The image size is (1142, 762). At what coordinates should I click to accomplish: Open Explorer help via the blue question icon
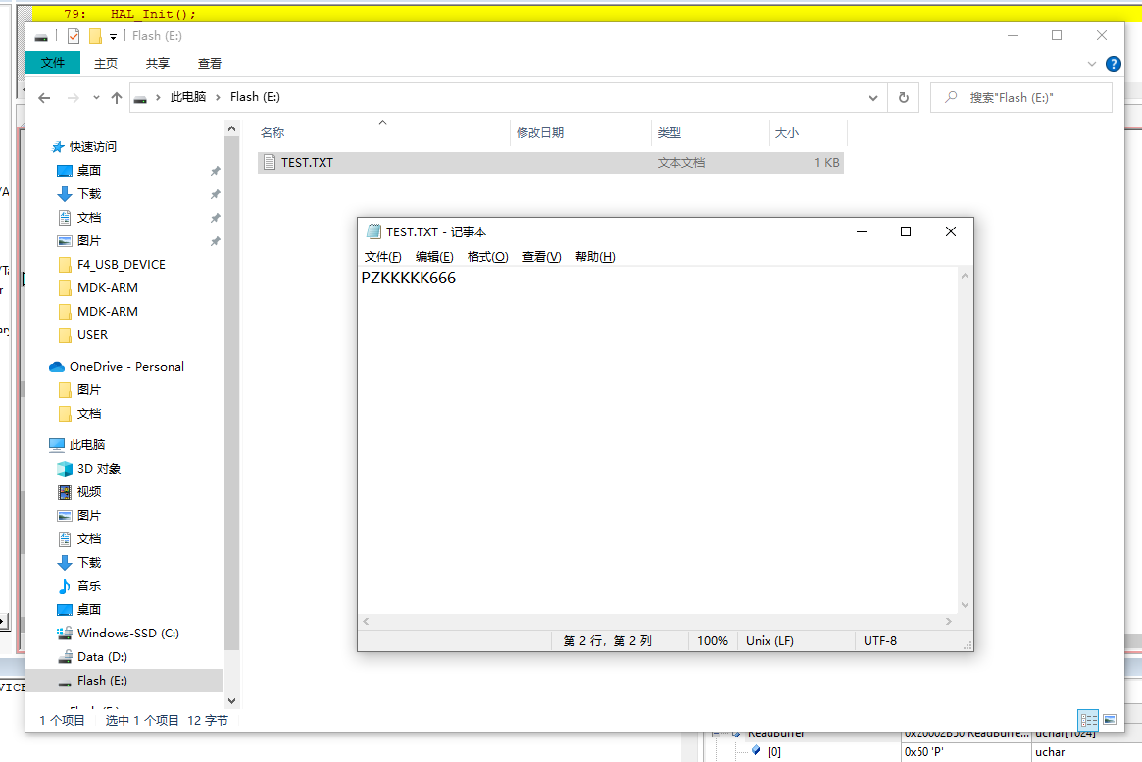click(1113, 64)
